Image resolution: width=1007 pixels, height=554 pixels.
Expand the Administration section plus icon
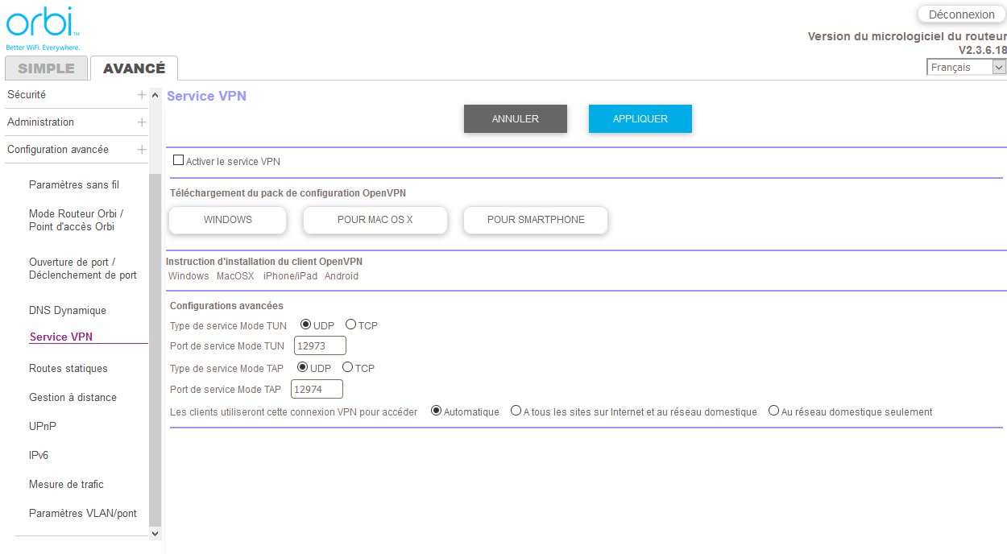coord(142,122)
